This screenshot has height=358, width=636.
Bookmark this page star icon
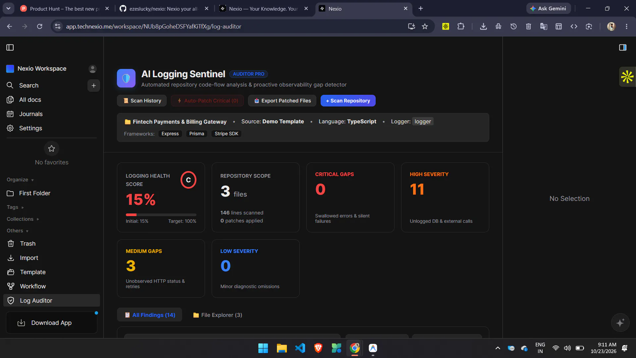tap(425, 27)
